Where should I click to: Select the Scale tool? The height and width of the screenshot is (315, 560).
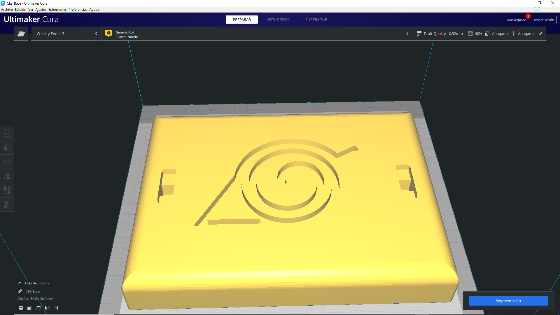tap(7, 147)
